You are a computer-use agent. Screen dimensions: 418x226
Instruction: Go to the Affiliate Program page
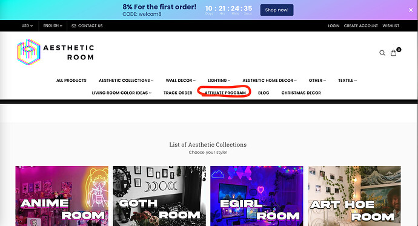click(225, 93)
